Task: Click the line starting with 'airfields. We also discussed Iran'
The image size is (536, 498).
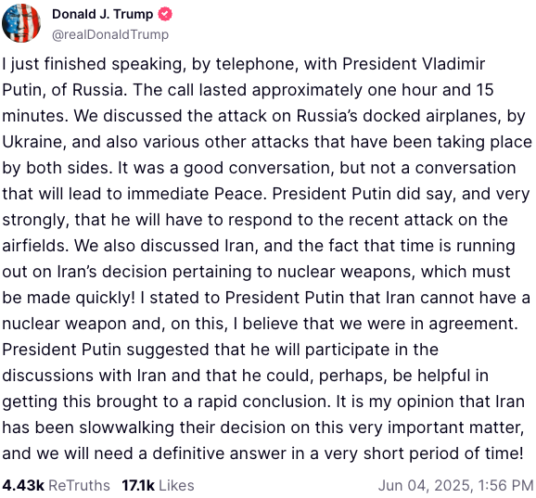Action: tap(259, 246)
